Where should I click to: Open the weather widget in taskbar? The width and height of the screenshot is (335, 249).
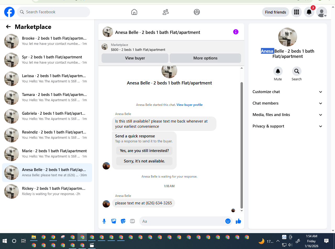pyautogui.click(x=266, y=241)
